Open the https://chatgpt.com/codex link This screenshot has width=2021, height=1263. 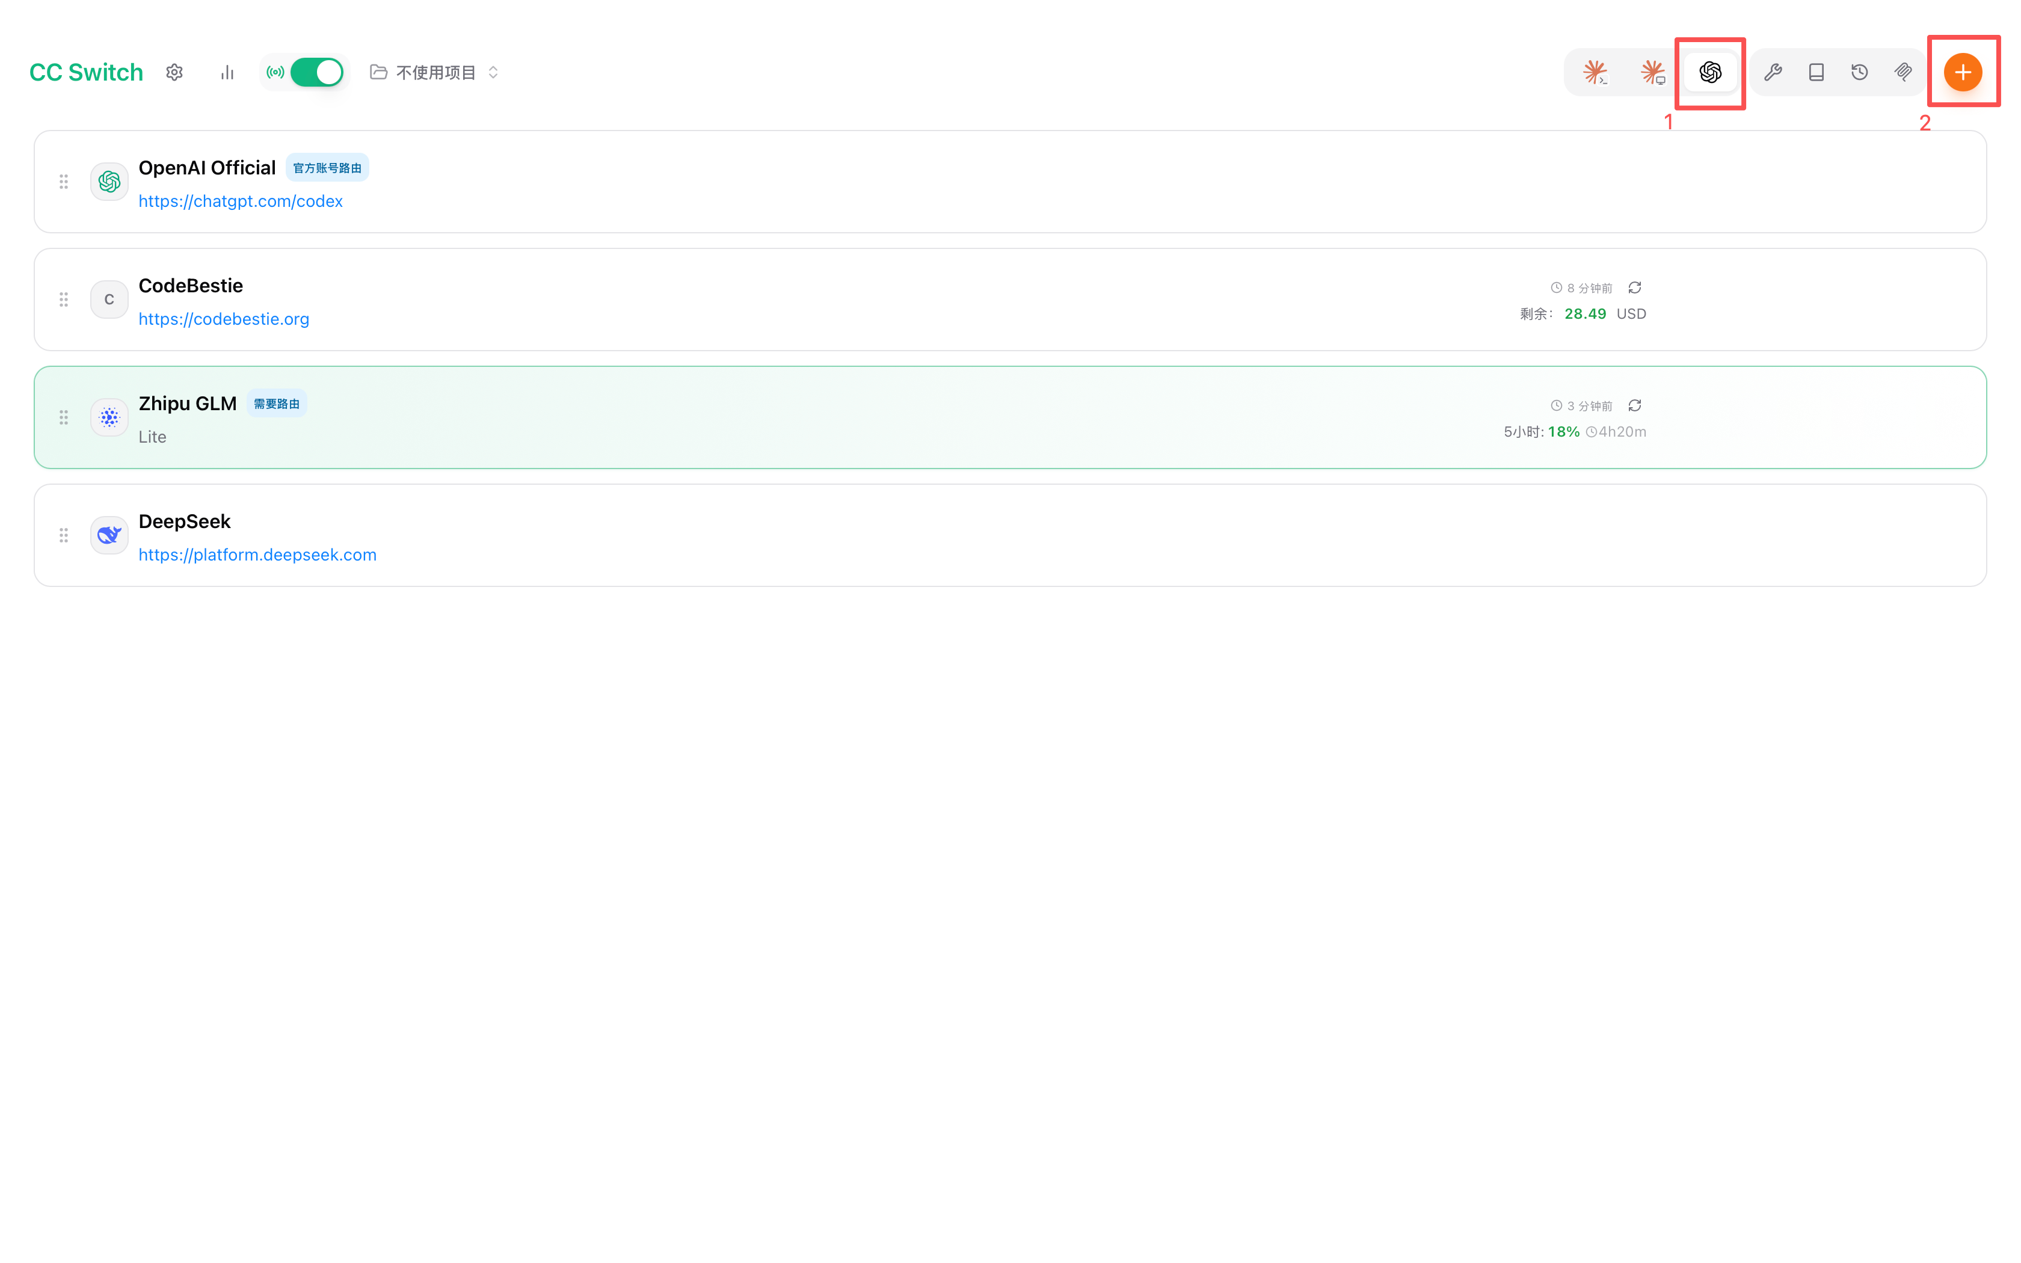pos(241,201)
